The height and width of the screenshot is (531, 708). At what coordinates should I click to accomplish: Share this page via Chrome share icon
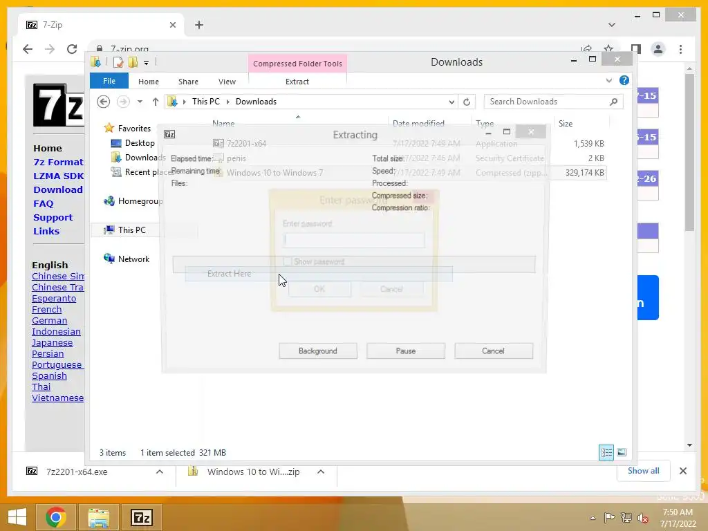(x=586, y=49)
